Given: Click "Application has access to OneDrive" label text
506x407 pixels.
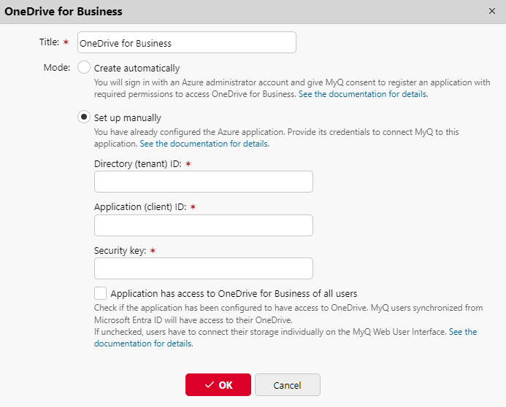Looking at the screenshot, I should tap(234, 294).
